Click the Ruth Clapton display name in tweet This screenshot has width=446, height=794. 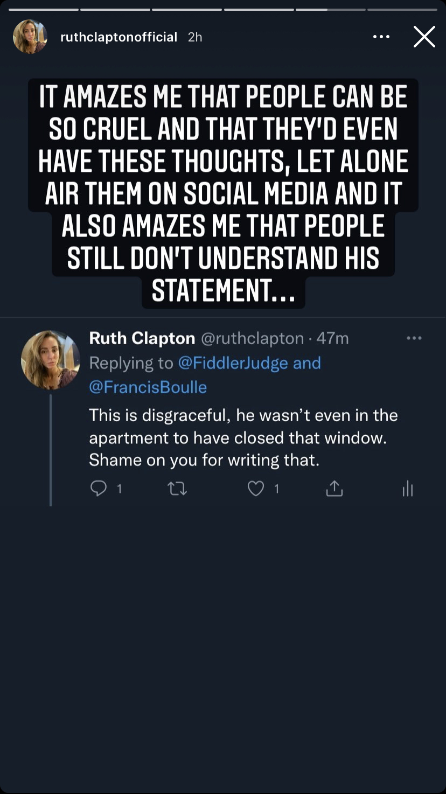tap(142, 338)
